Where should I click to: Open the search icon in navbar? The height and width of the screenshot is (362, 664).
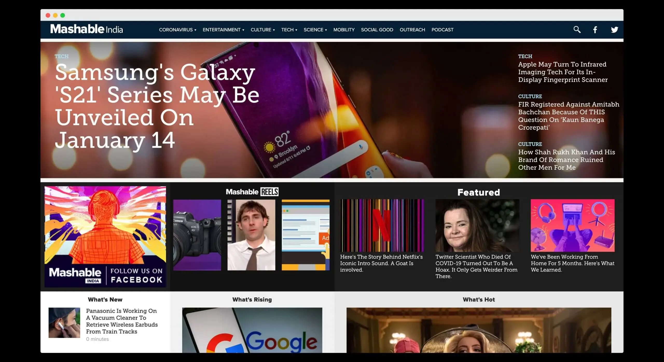click(577, 30)
